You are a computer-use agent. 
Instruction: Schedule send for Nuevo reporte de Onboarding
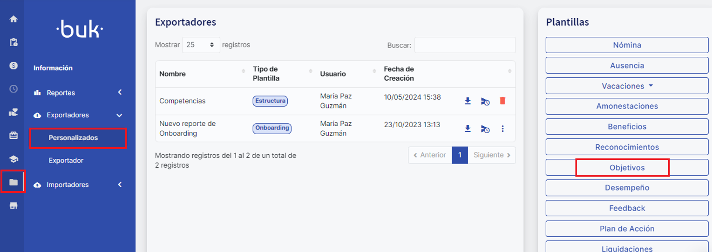pyautogui.click(x=485, y=129)
